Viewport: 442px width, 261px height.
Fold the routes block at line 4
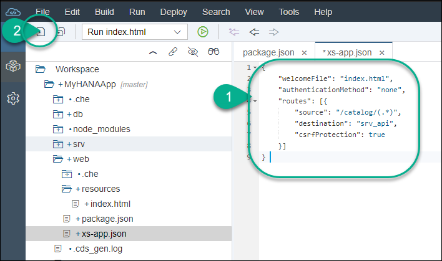click(255, 101)
